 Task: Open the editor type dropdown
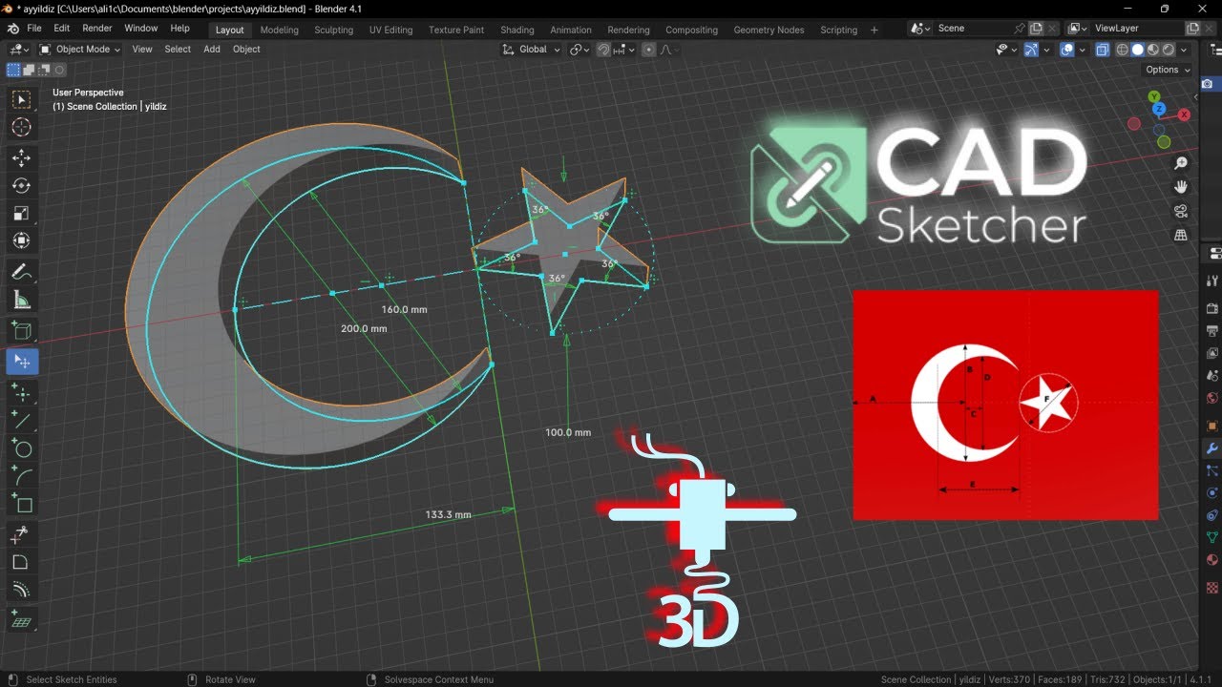click(19, 49)
